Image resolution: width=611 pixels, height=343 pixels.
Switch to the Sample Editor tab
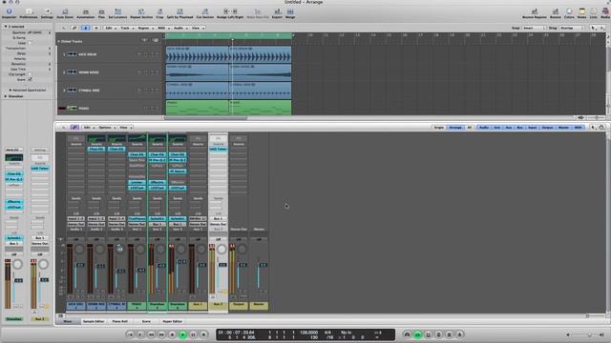pos(94,322)
